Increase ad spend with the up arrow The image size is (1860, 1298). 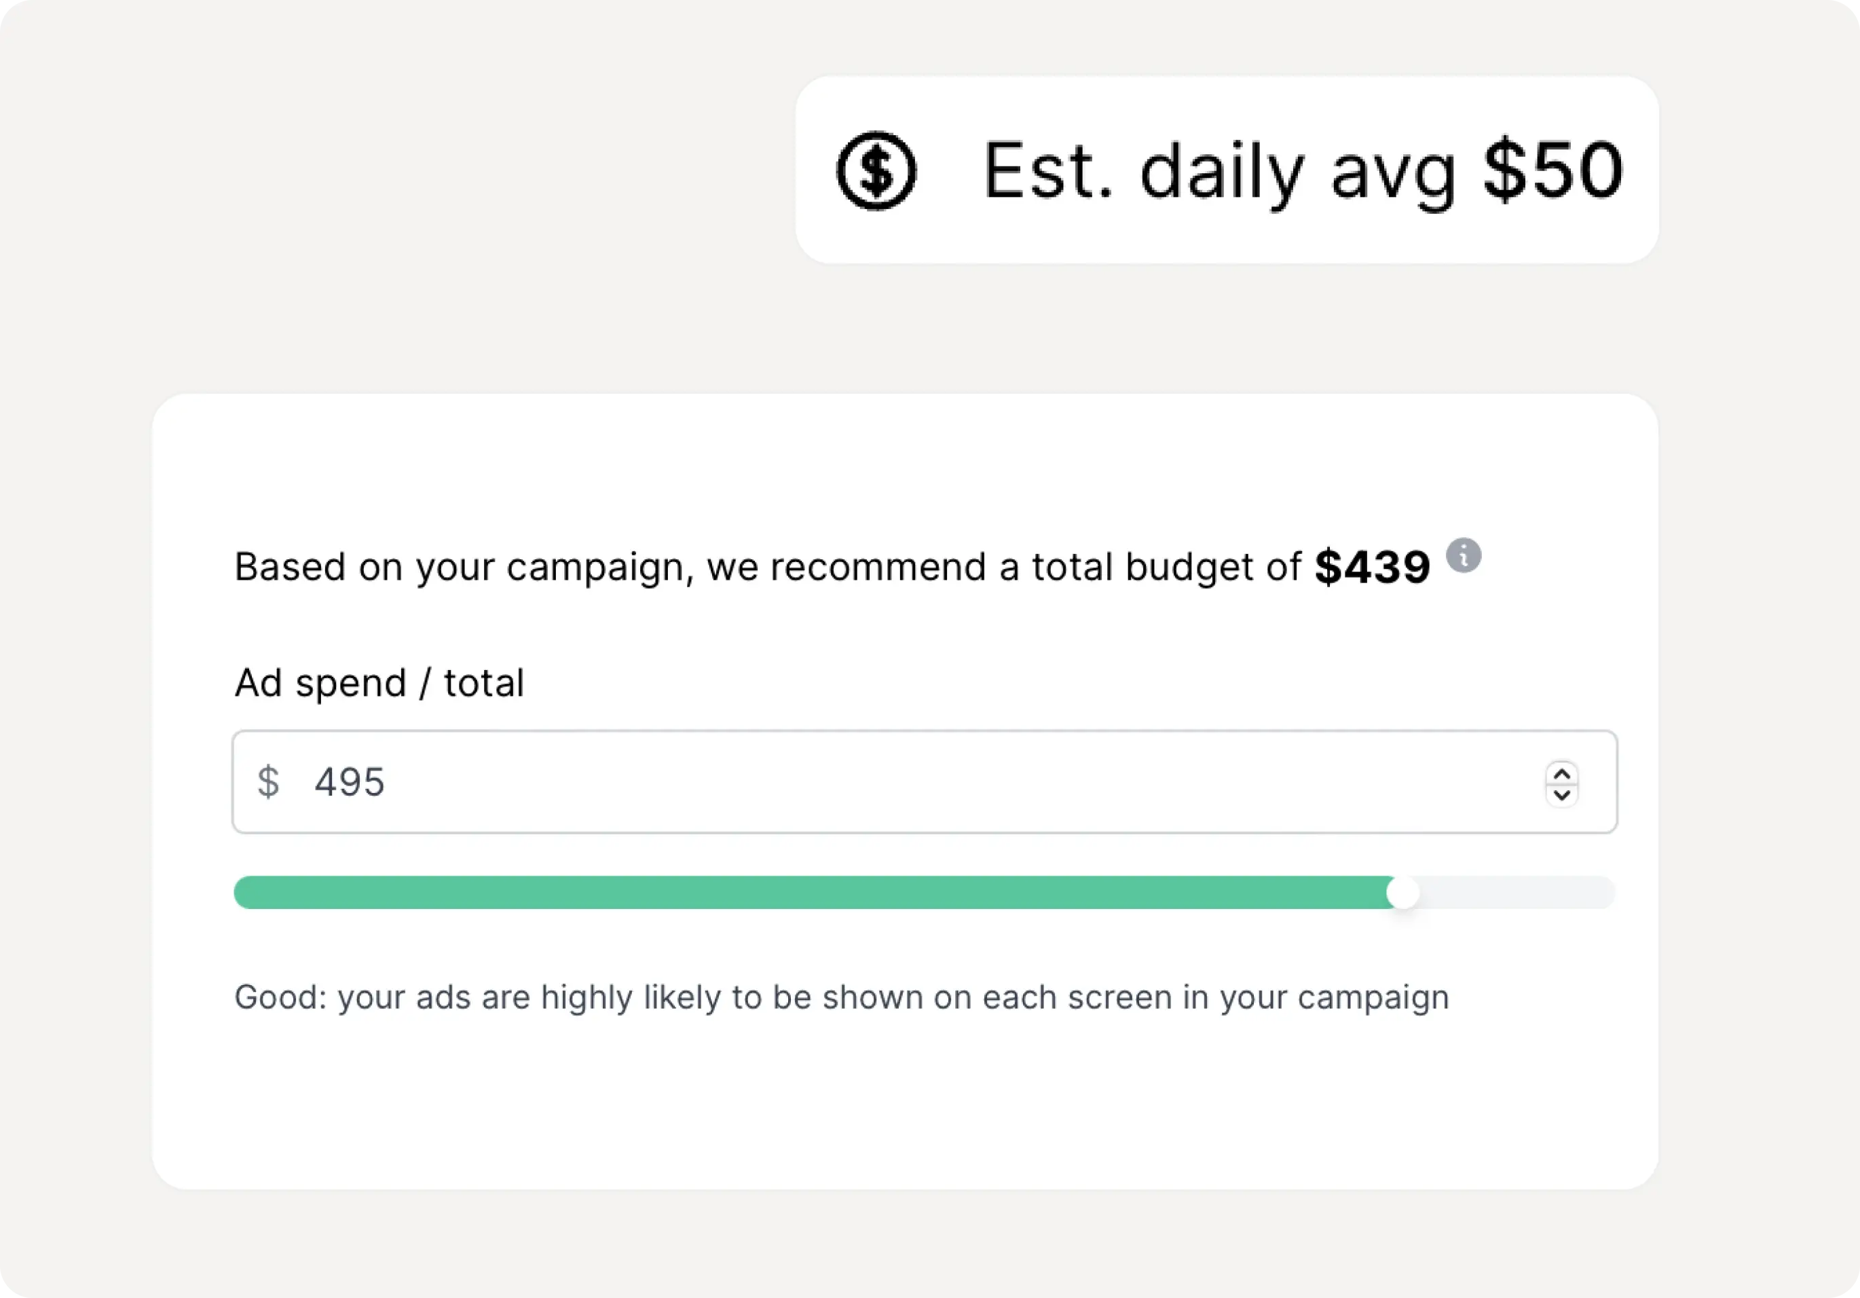point(1562,773)
